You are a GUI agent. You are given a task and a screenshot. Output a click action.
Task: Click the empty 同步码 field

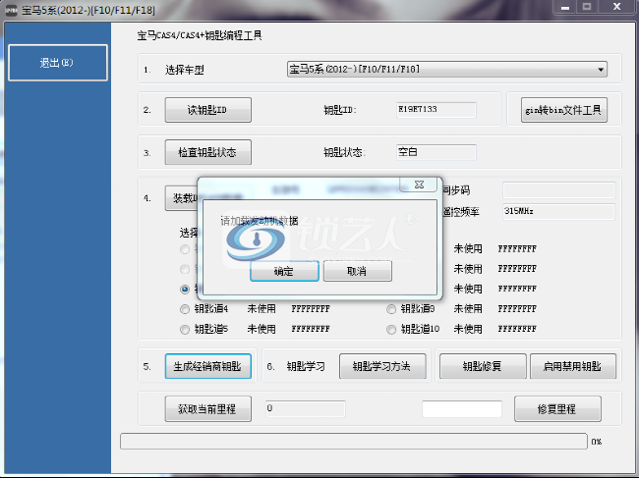558,190
